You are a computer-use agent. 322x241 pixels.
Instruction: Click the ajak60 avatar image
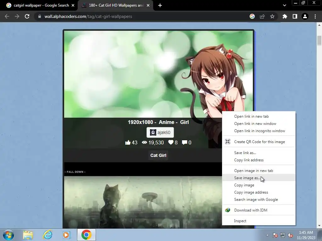click(153, 132)
